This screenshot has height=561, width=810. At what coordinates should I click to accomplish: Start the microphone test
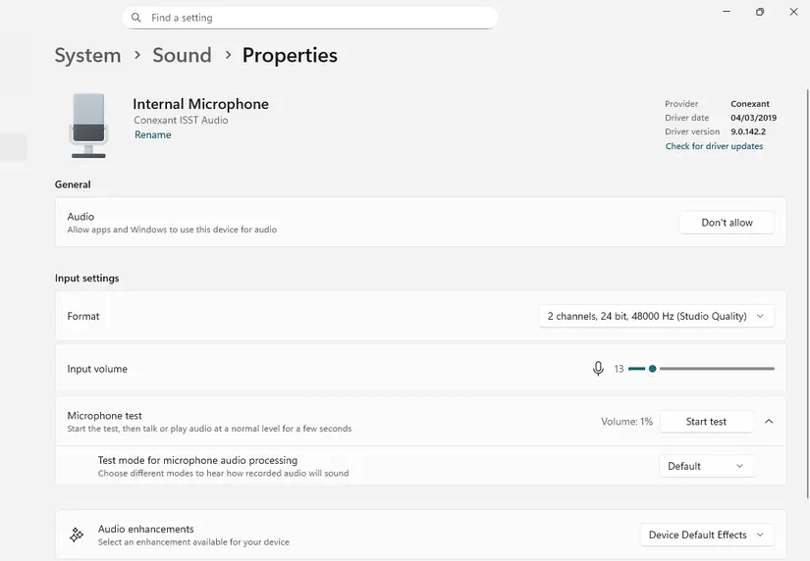point(706,422)
